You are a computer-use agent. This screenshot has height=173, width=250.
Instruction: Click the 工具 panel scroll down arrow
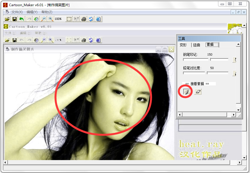(x=238, y=110)
